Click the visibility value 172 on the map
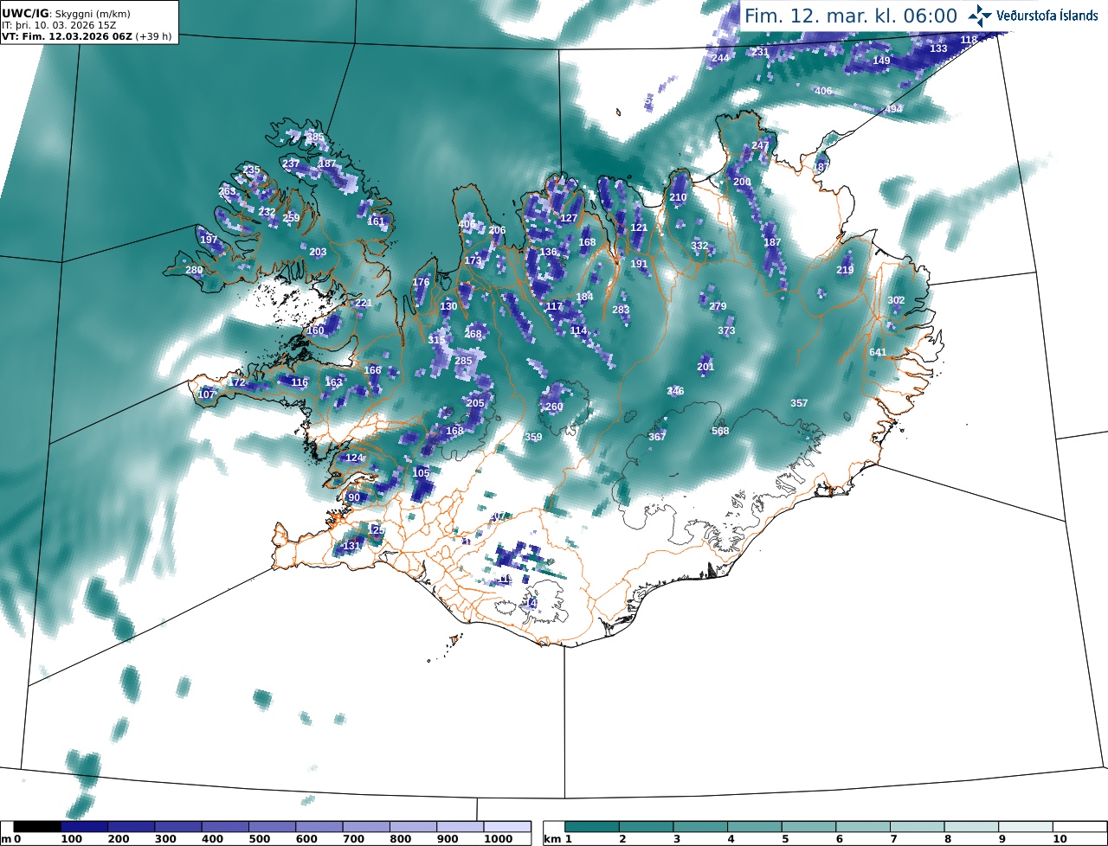Viewport: 1108px width, 846px height. [237, 382]
